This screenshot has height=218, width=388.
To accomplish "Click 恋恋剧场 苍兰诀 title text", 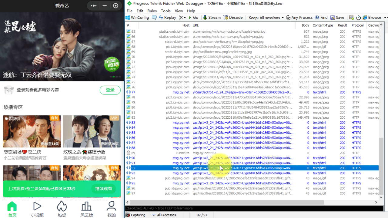I will tap(22, 152).
